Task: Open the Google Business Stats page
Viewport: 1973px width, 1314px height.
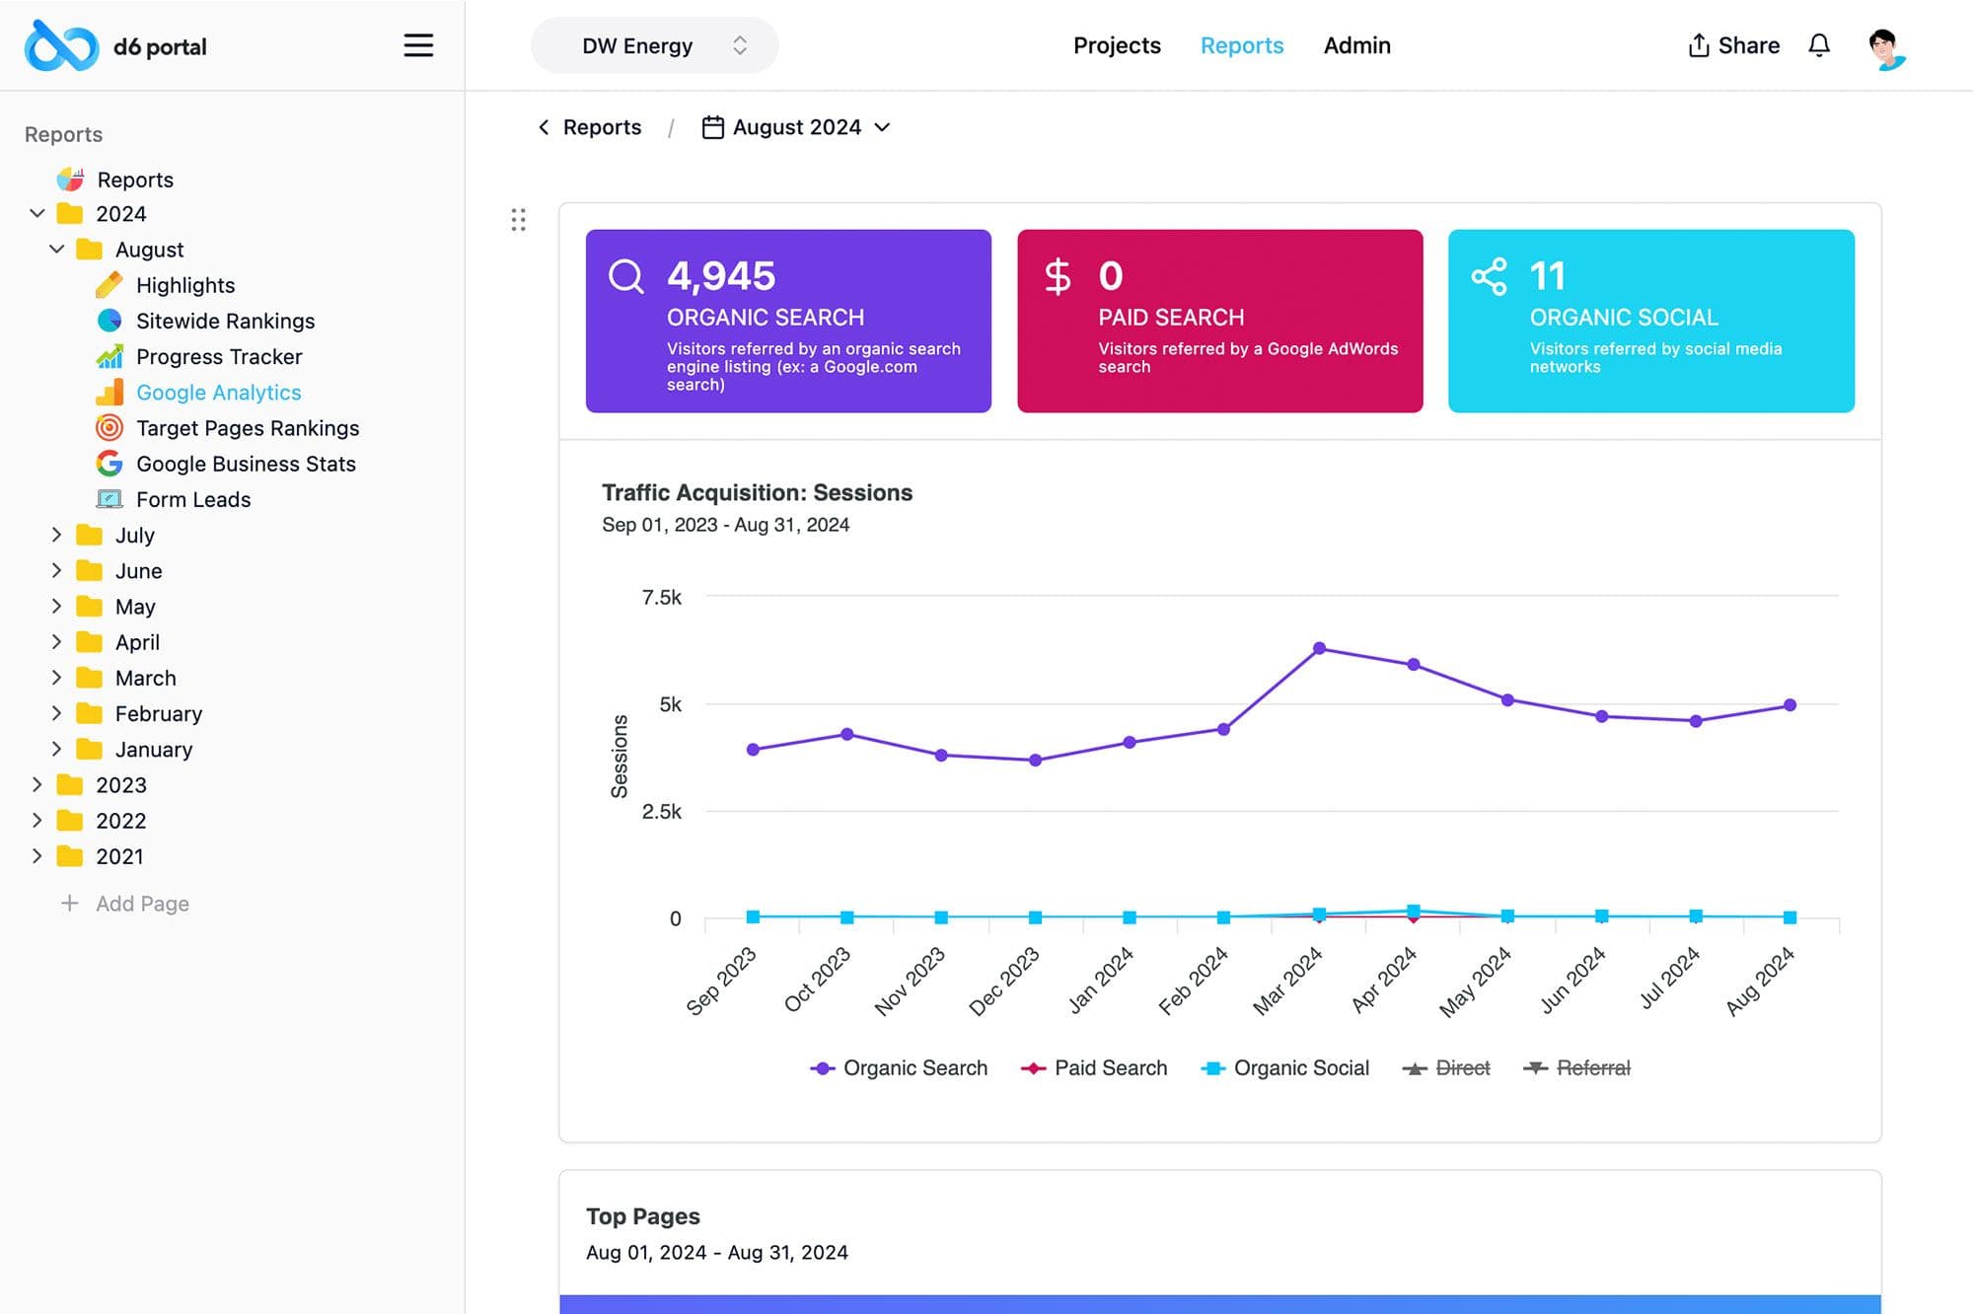Action: (246, 463)
